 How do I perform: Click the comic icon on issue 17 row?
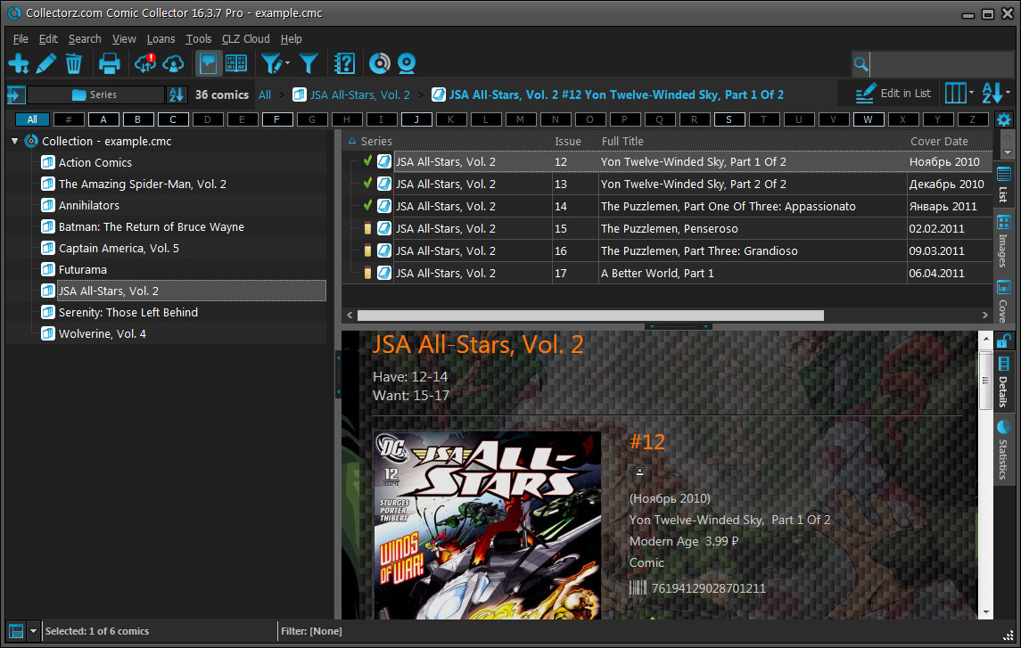coord(384,274)
